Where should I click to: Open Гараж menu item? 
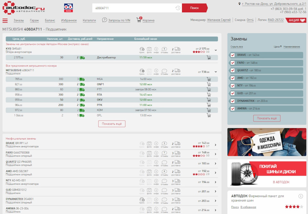pos(34,20)
